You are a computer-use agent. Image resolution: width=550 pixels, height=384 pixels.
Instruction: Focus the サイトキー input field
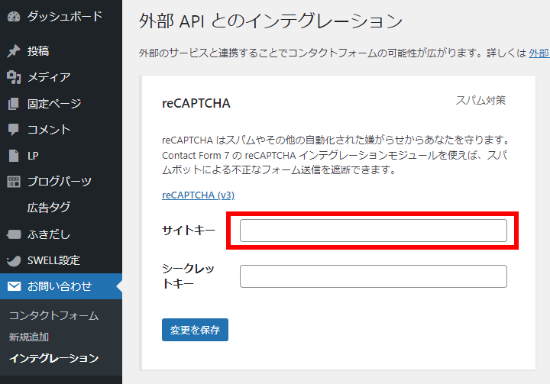tap(374, 231)
